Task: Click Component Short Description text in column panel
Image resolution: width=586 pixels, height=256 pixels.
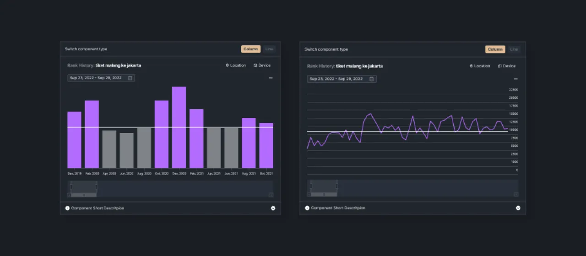Action: [98, 208]
